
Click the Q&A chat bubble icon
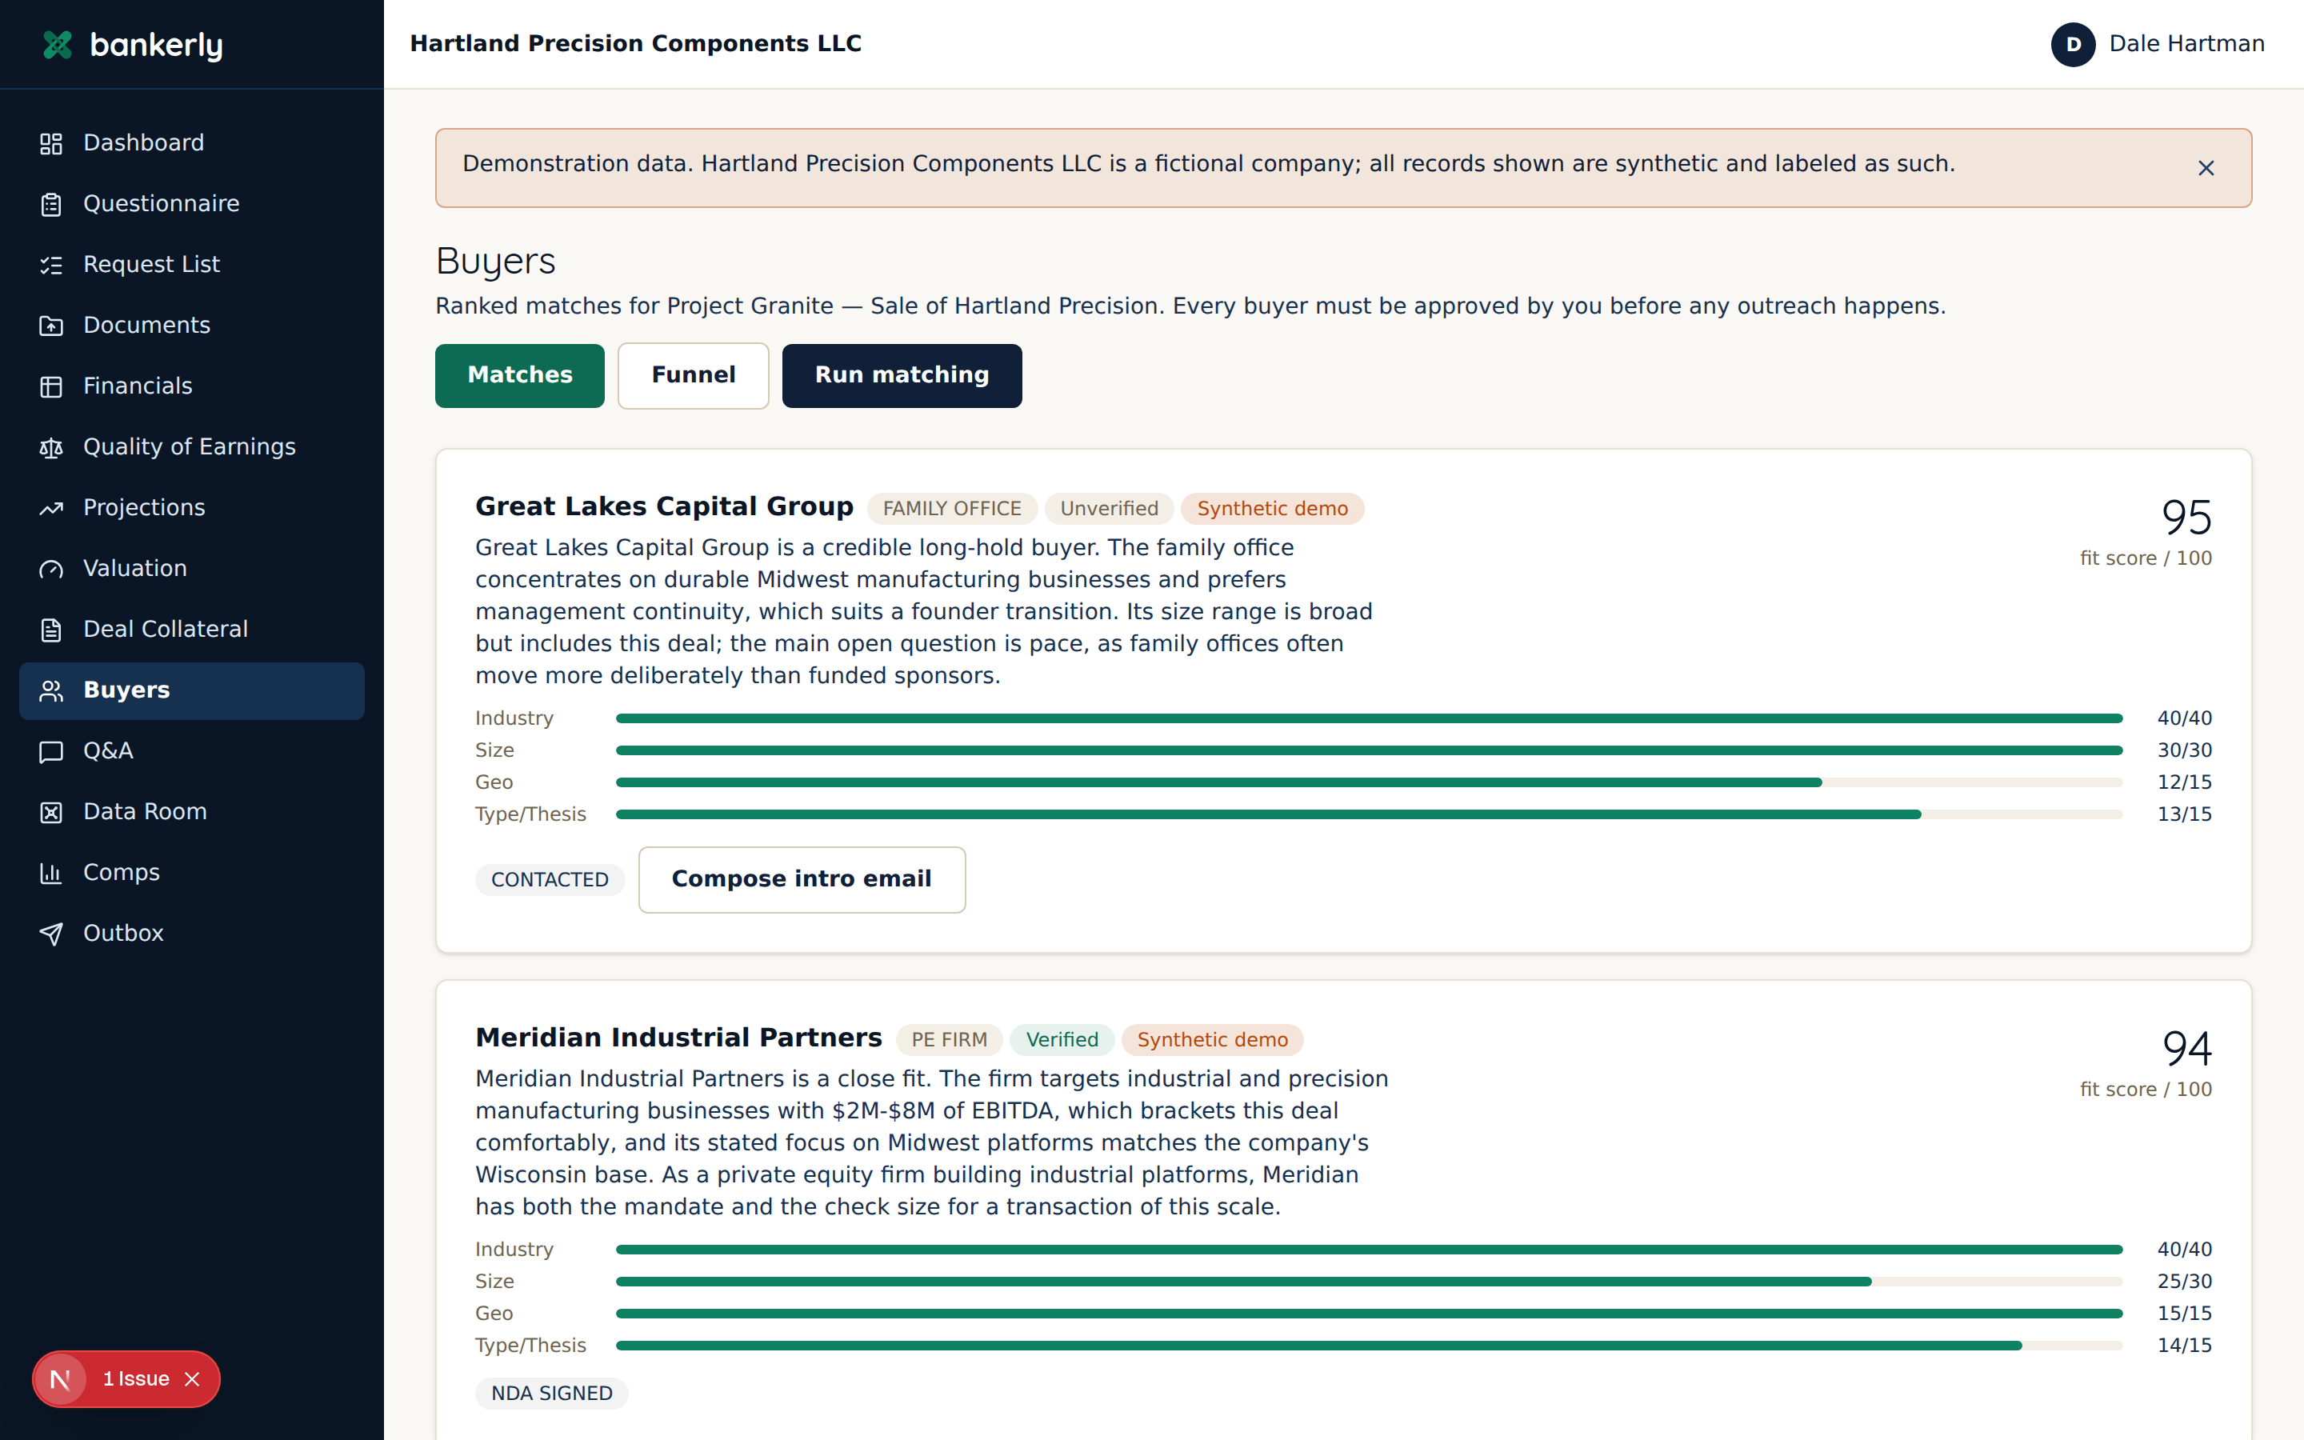[x=51, y=752]
